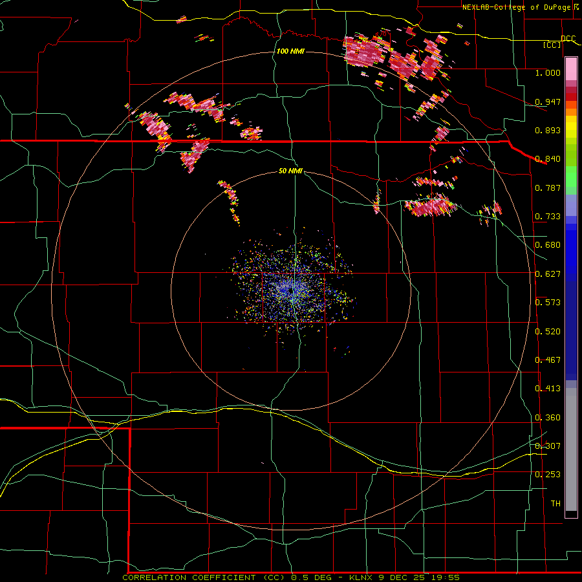Image resolution: width=582 pixels, height=582 pixels.
Task: Click the 0.253 scale value
Action: 548,475
